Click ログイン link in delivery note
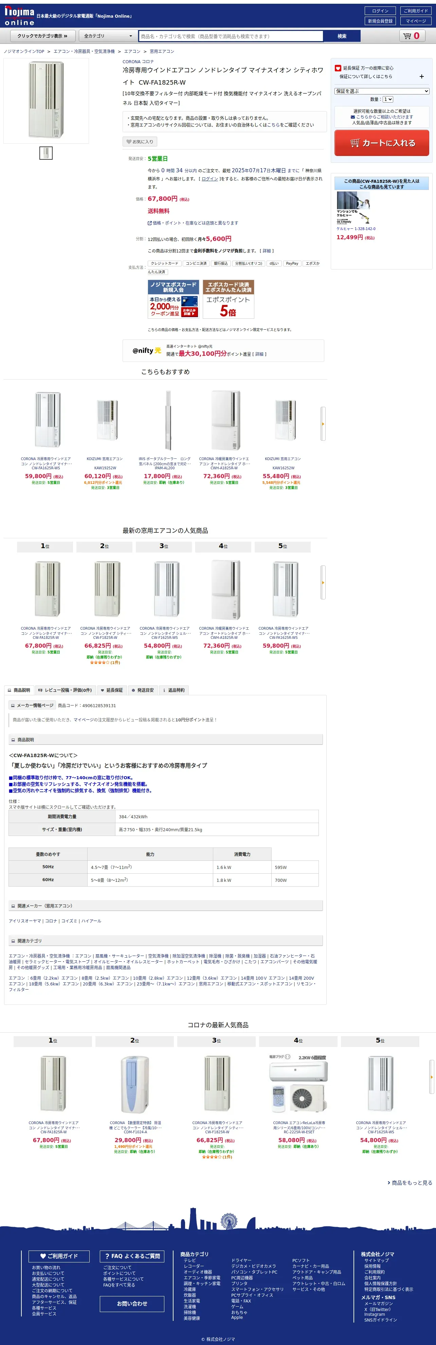Screen dimensions: 436x1345 [210, 178]
